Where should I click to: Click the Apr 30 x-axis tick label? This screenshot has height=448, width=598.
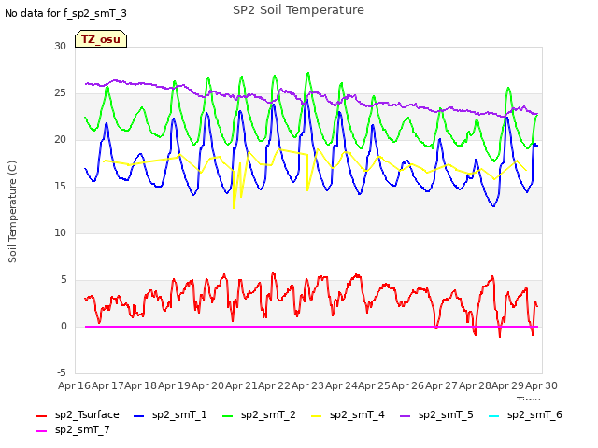541,385
